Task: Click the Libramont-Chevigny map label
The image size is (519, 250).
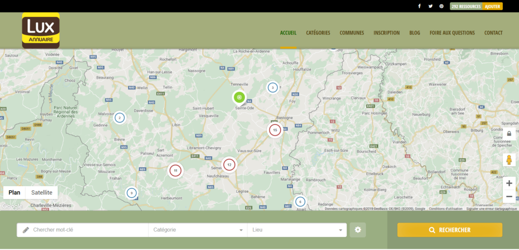Action: [x=204, y=148]
